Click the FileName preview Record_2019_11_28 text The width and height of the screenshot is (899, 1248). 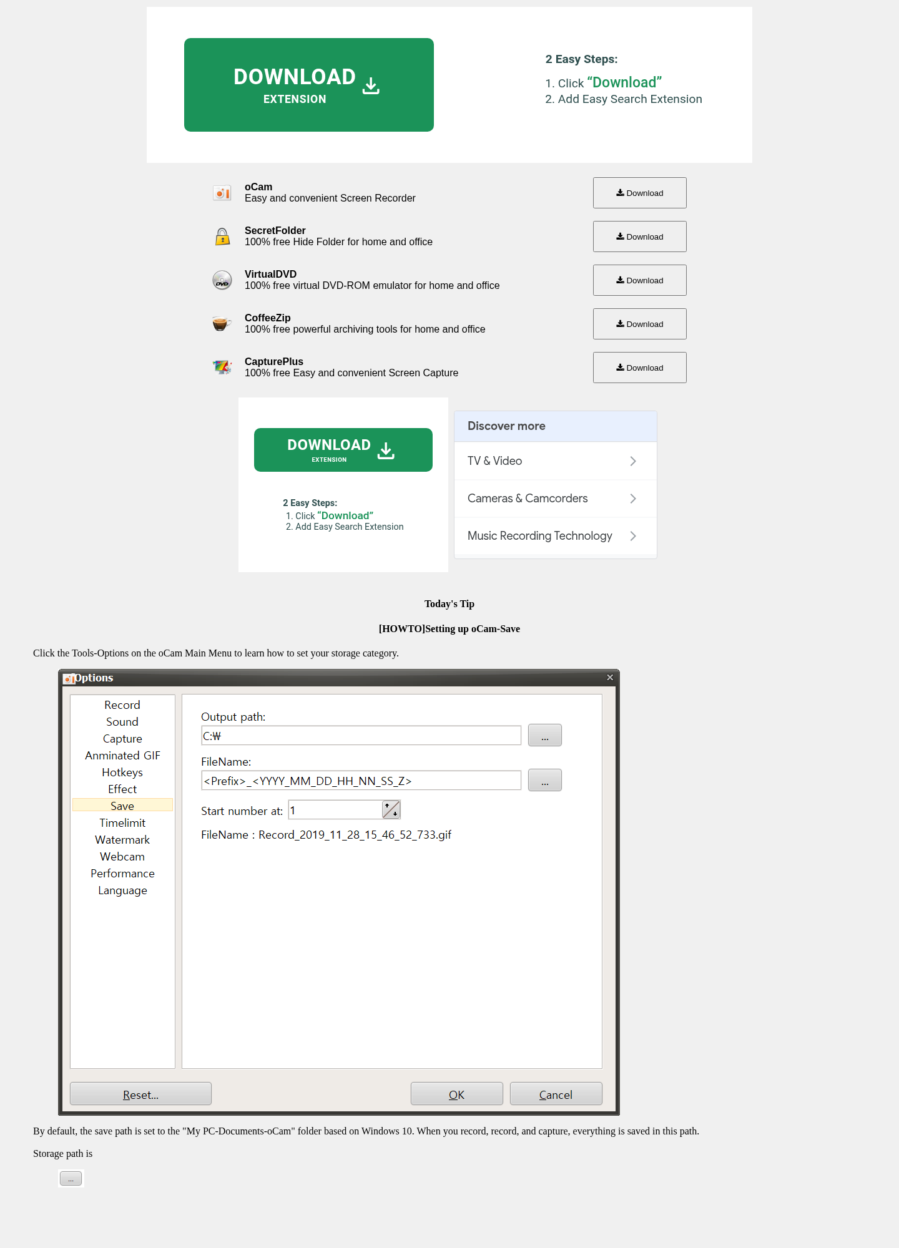(x=355, y=835)
